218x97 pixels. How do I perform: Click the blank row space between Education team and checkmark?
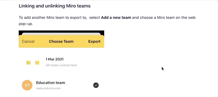[x=79, y=85]
